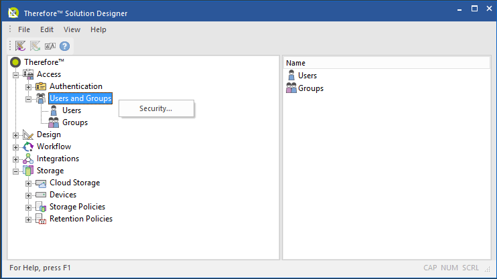Click the first toolbar design icon

click(20, 46)
